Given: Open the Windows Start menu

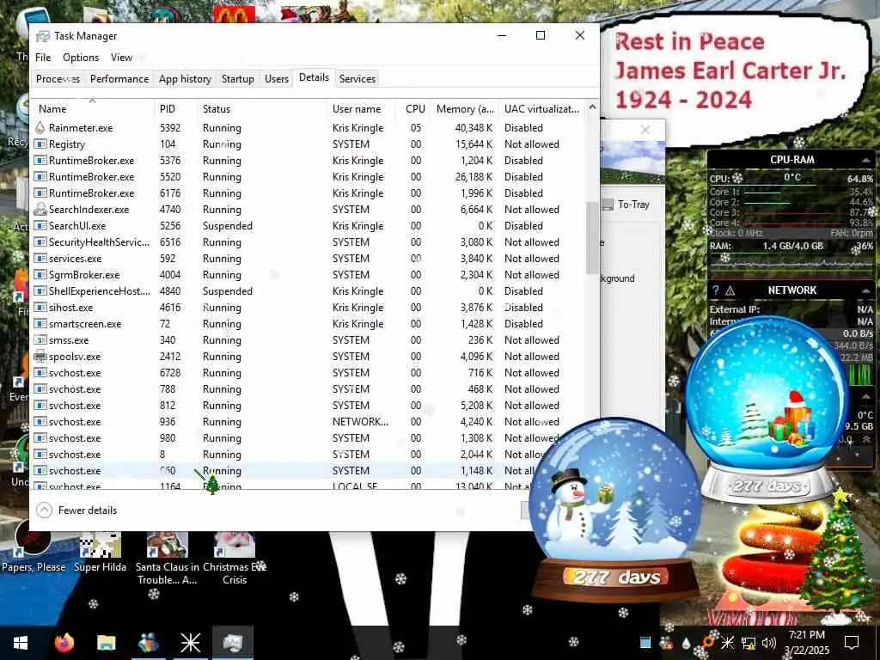Looking at the screenshot, I should pos(21,643).
